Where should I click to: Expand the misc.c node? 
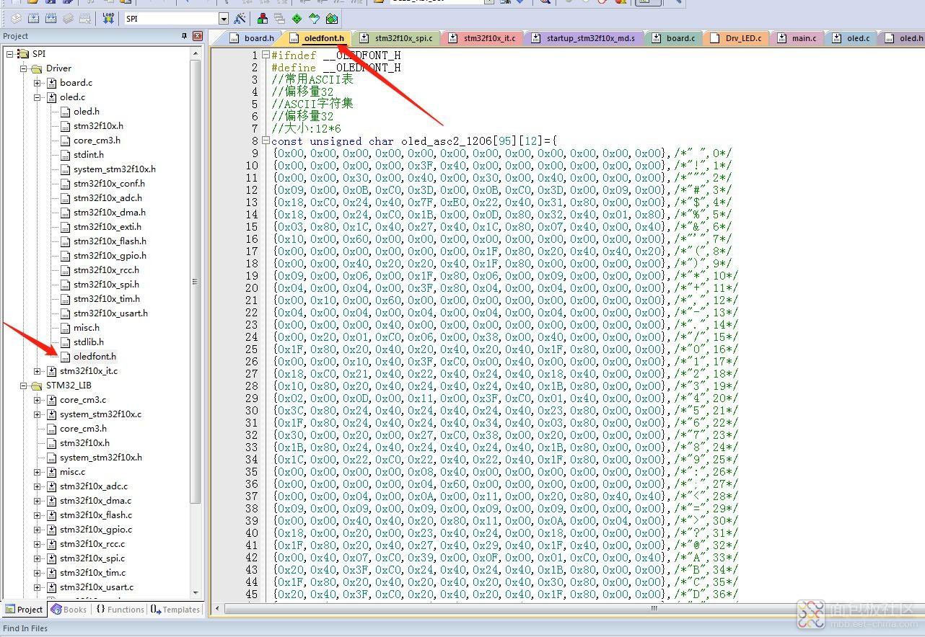pos(38,472)
